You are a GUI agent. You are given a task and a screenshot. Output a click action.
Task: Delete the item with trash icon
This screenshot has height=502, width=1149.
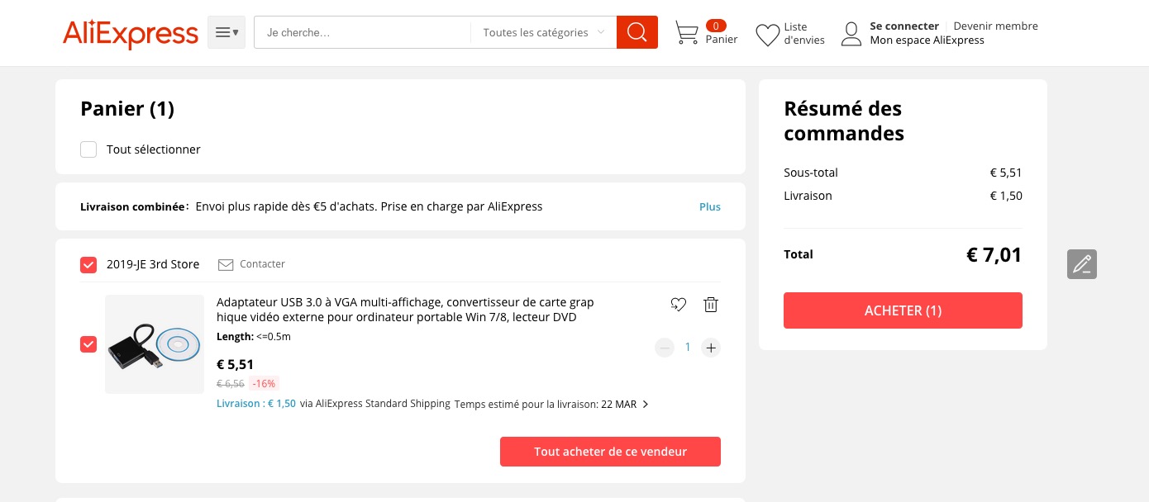710,305
